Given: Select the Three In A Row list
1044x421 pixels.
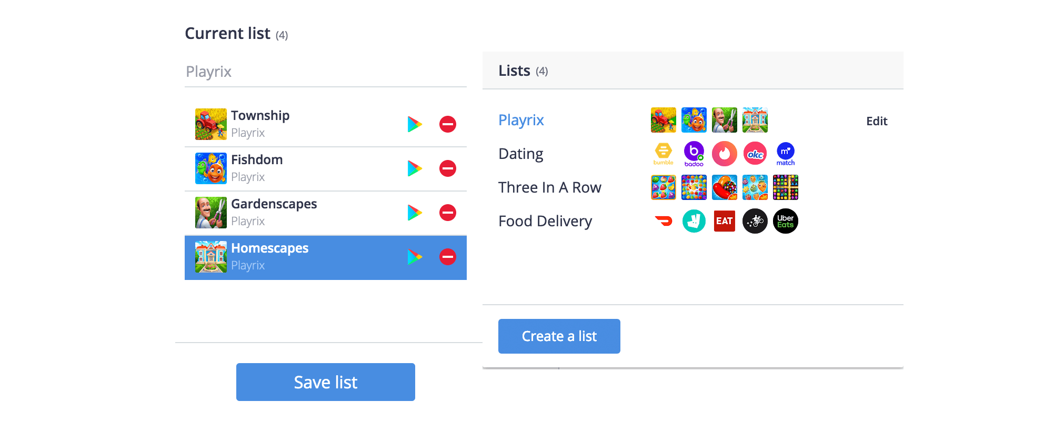Looking at the screenshot, I should pos(550,187).
